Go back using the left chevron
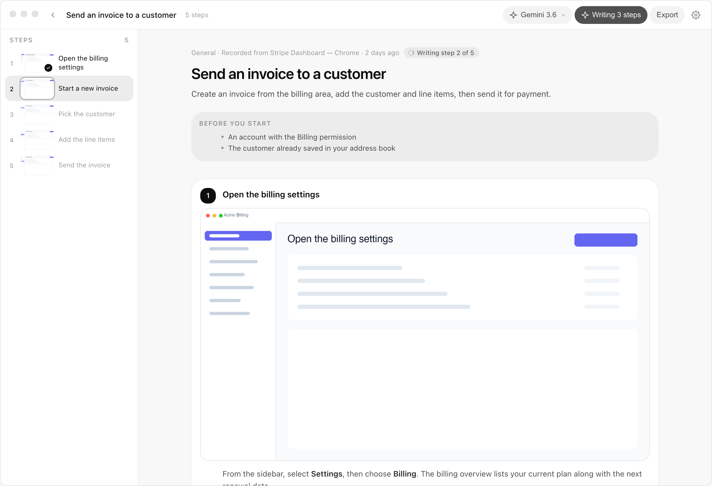Screen dimensions: 712x486 [53, 15]
